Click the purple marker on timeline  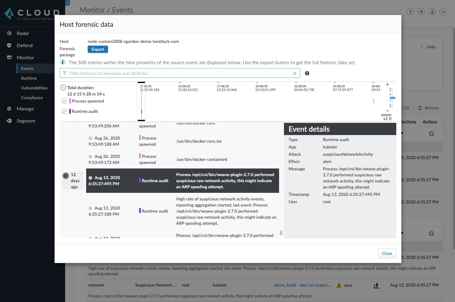click(142, 111)
